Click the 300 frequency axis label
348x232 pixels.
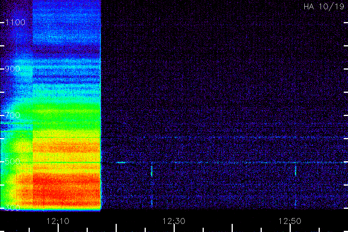coord(12,208)
